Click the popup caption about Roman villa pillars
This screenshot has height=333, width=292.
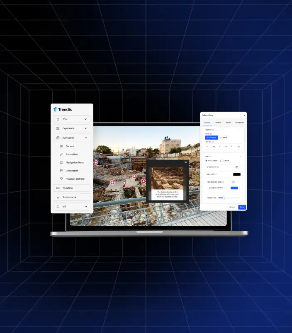click(168, 194)
